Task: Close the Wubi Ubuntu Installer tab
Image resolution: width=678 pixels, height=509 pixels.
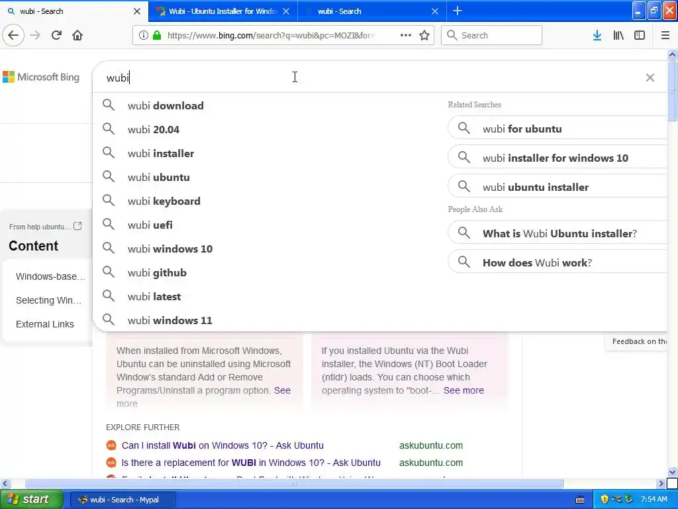Action: [x=286, y=11]
